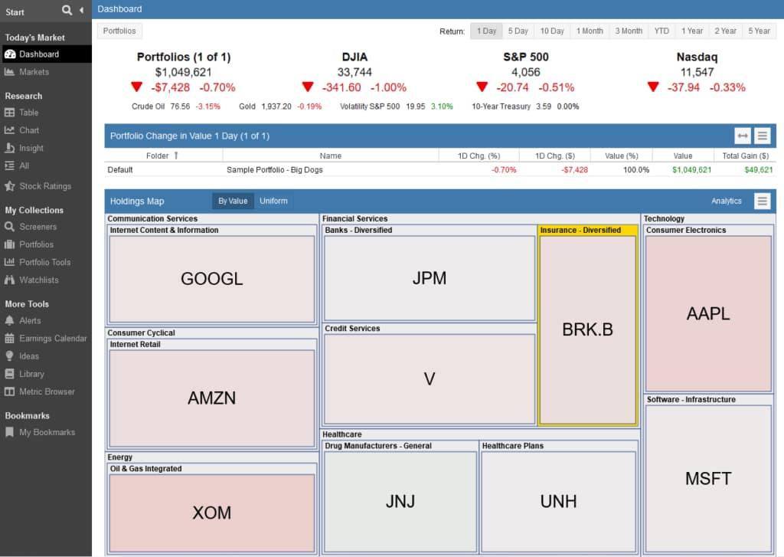
Task: Select the GOOGL tile in holdings map
Action: click(212, 279)
